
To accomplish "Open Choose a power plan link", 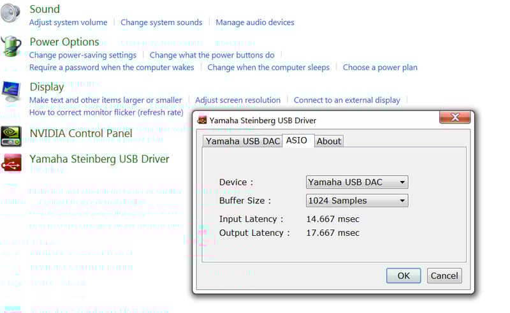I will [380, 68].
